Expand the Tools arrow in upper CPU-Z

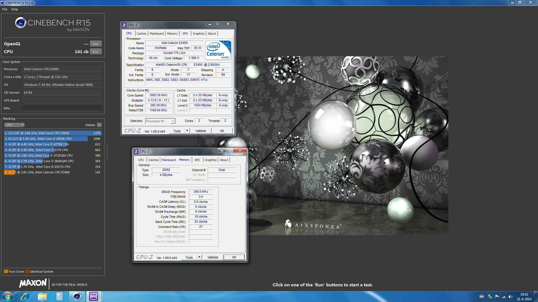[x=187, y=131]
